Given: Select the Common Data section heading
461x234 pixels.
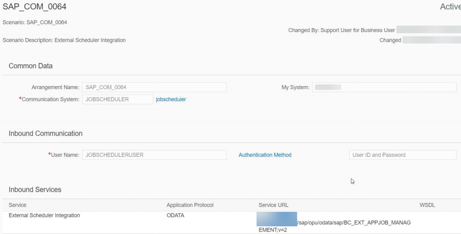Looking at the screenshot, I should 31,66.
